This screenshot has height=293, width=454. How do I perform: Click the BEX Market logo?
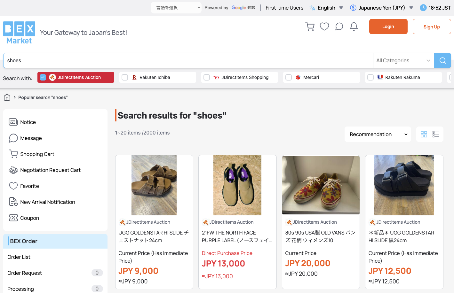(19, 33)
